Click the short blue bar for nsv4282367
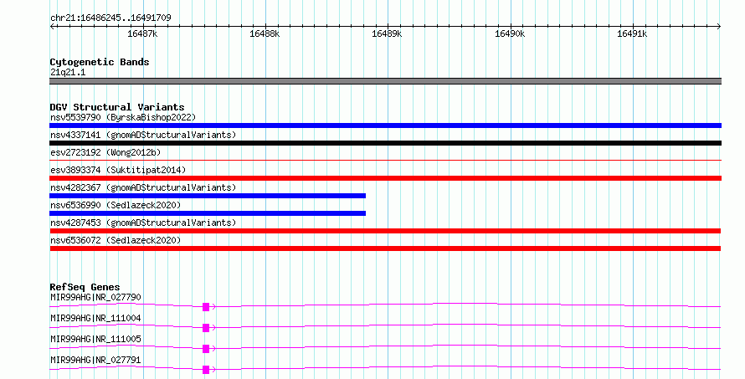The image size is (745, 379). (x=208, y=196)
